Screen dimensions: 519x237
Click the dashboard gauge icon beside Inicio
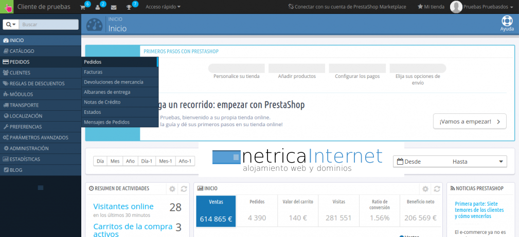[94, 25]
